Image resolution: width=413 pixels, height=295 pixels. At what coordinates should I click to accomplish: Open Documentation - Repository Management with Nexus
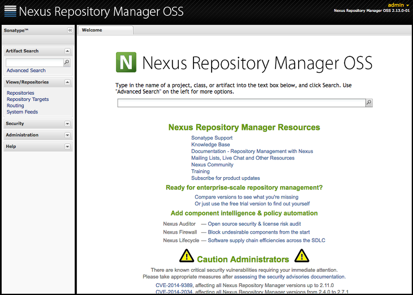point(252,151)
